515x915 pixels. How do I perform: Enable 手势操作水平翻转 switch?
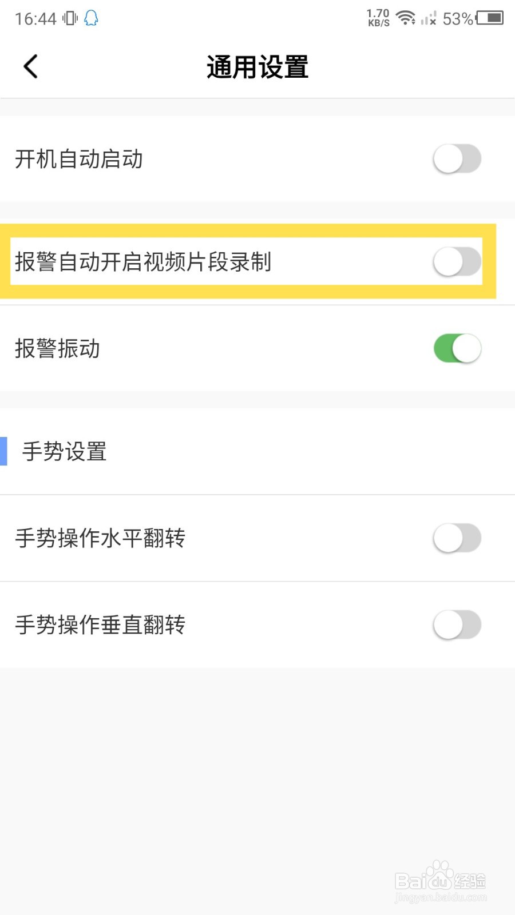[x=457, y=538]
